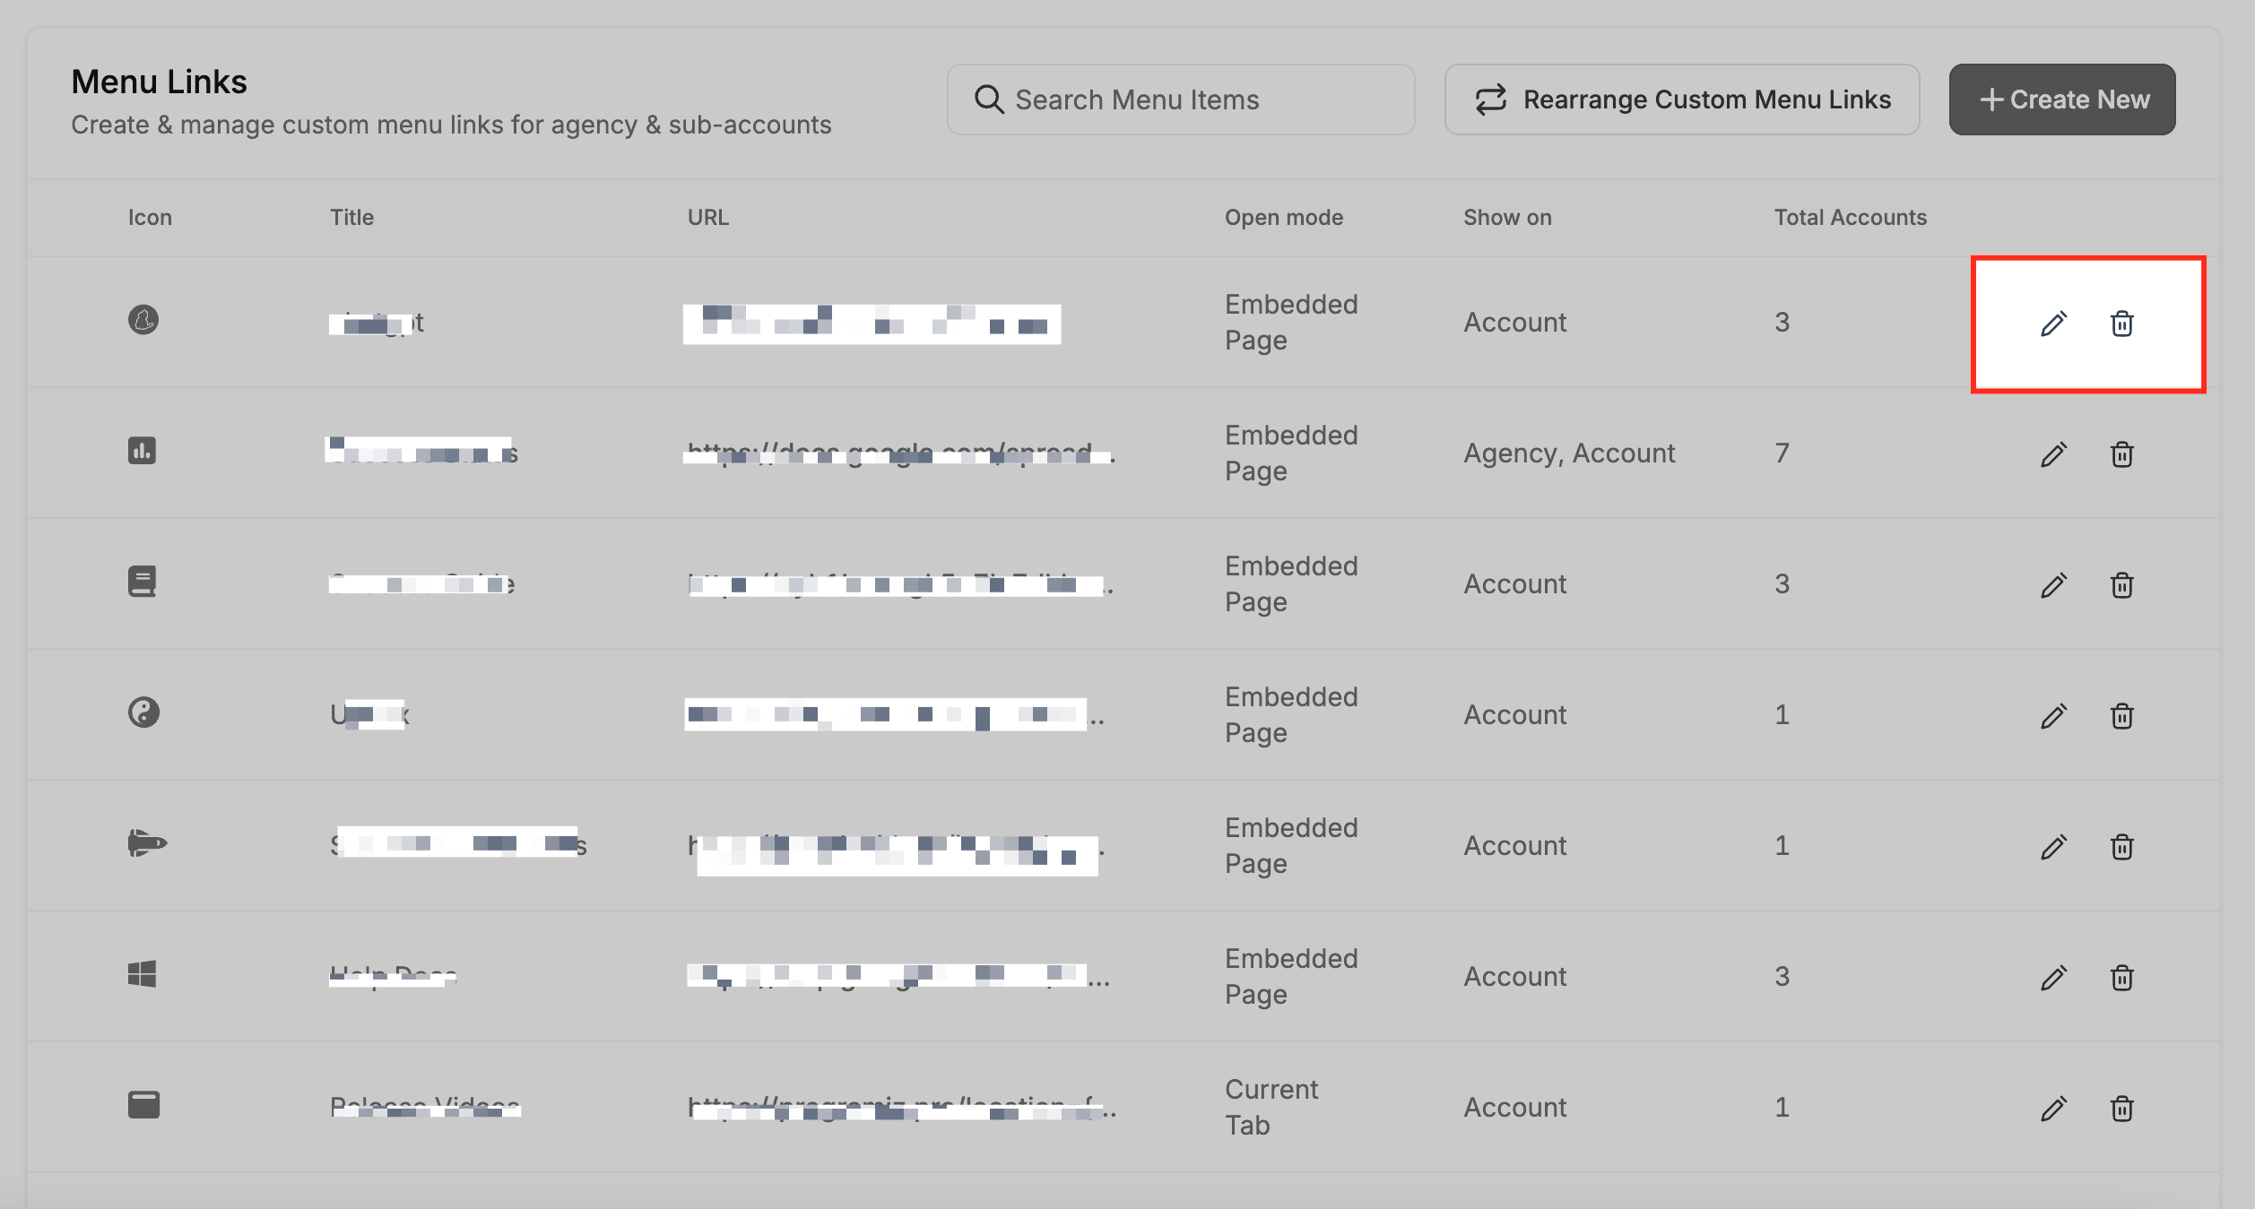Click the Show on column header
The height and width of the screenshot is (1209, 2255).
point(1506,218)
